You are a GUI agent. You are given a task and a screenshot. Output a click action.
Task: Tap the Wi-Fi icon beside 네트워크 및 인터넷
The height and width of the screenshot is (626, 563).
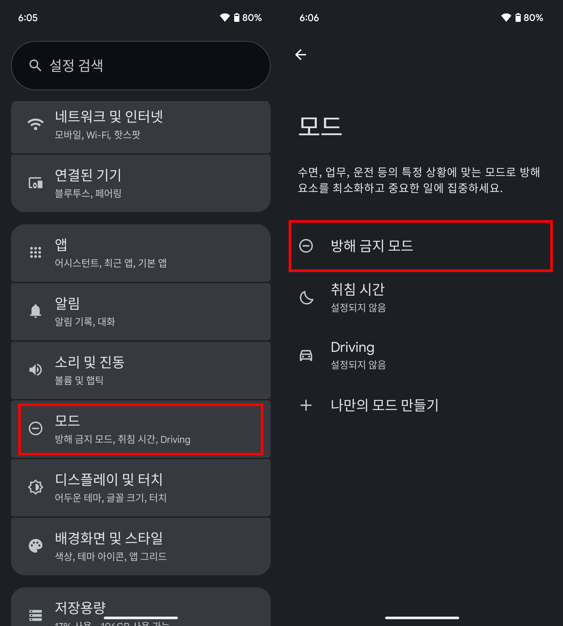point(35,124)
